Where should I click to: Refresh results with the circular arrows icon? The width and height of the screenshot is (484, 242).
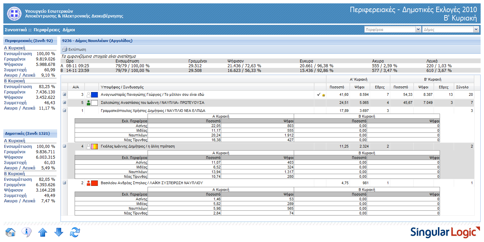[75, 232]
